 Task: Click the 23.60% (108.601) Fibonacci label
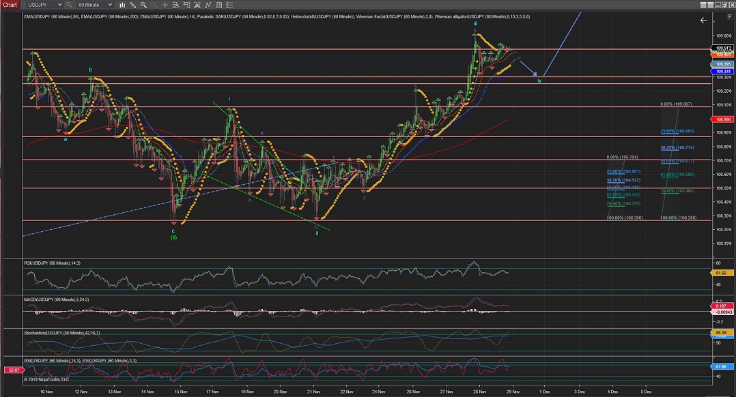[623, 171]
